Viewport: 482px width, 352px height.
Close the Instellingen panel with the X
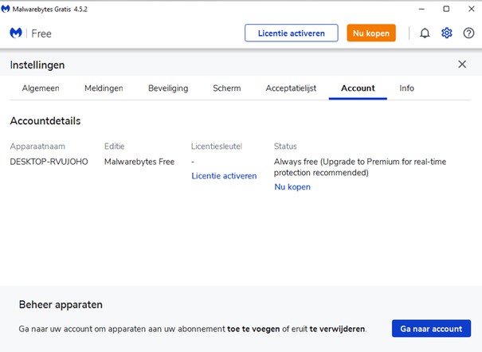462,65
